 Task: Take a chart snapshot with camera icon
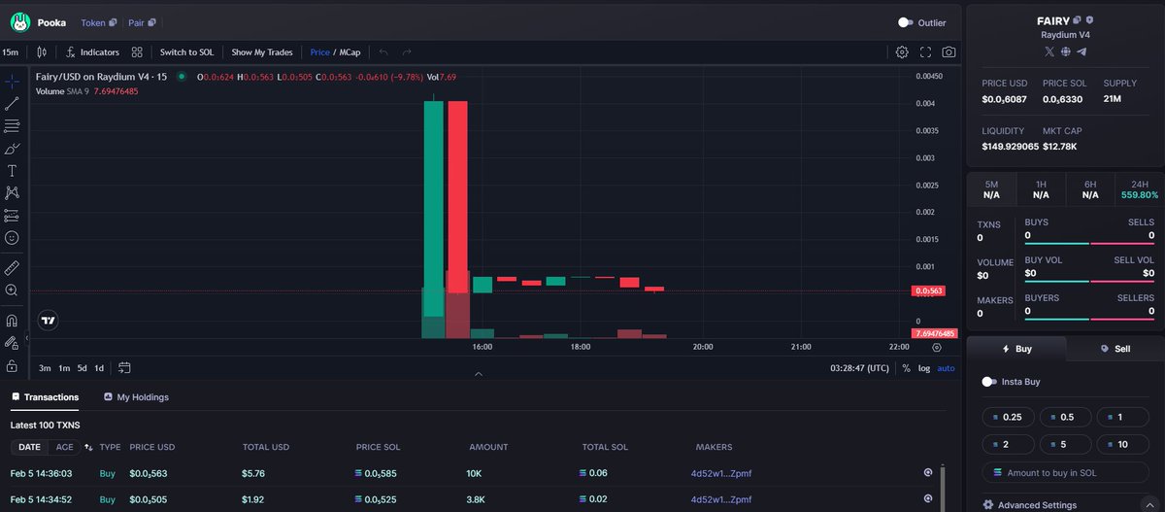(949, 51)
